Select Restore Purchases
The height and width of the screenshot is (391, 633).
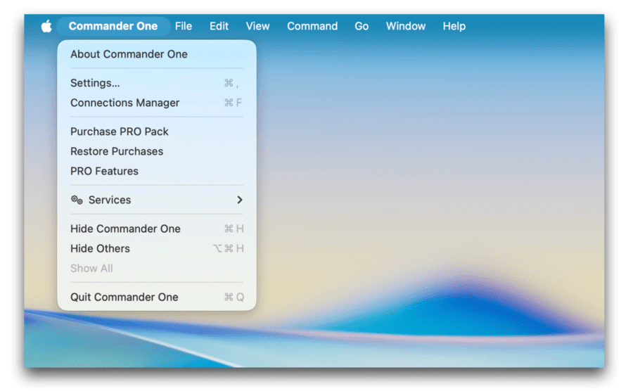point(157,151)
